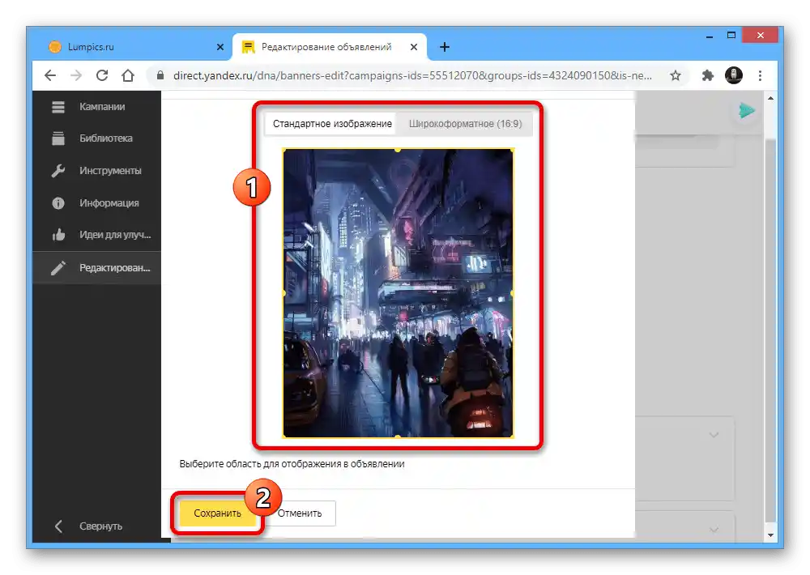Image resolution: width=810 pixels, height=575 pixels.
Task: Bookmark this page with the star icon
Action: (676, 76)
